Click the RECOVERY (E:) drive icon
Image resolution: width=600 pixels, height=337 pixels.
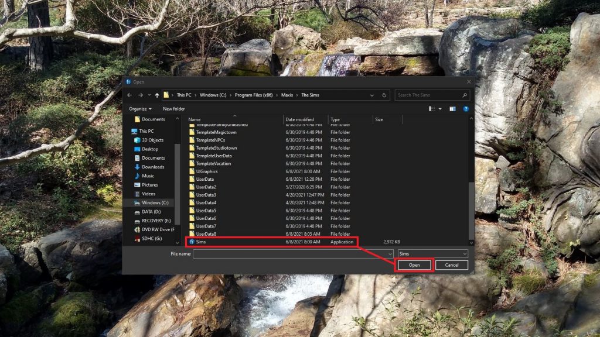coord(137,221)
